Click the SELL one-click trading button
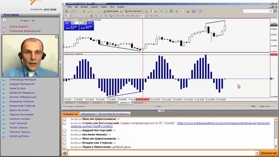 point(68,23)
